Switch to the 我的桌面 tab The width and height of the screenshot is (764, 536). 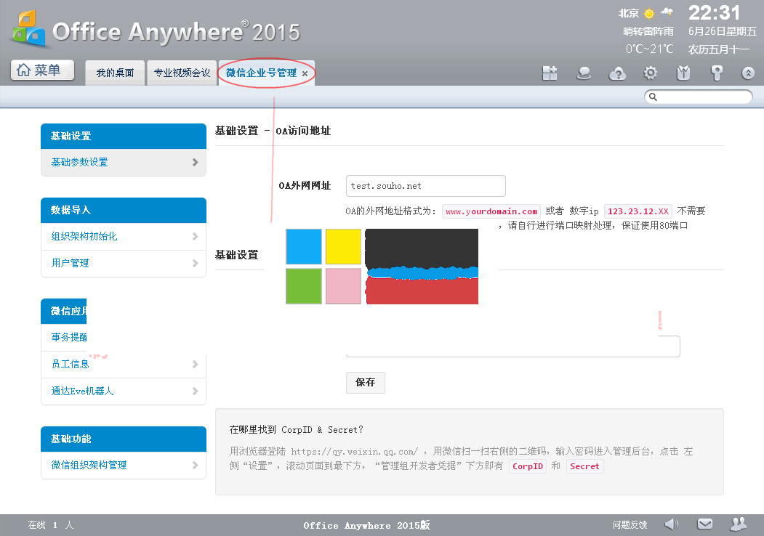(x=116, y=73)
